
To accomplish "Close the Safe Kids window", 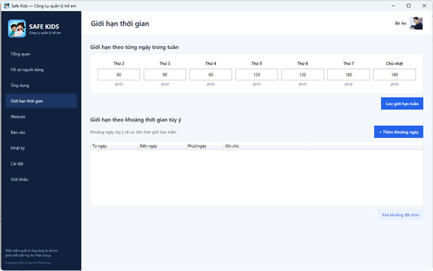I will click(x=424, y=6).
